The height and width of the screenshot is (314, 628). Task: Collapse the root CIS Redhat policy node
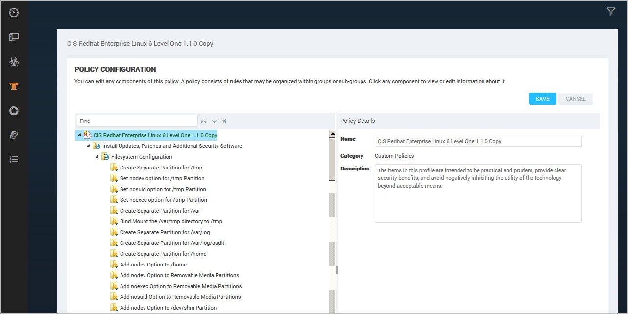[80, 135]
